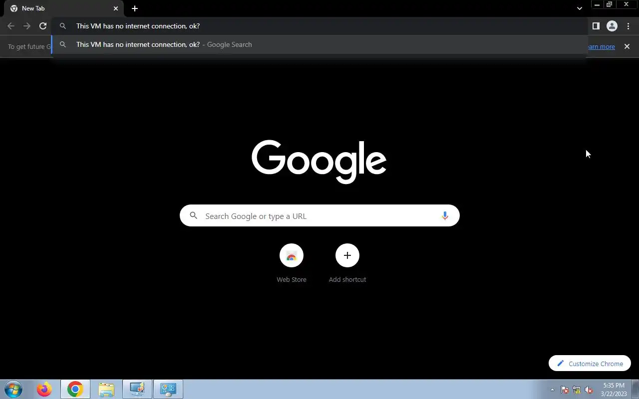Open the Windows Start menu orb
This screenshot has height=399, width=639.
tap(13, 389)
